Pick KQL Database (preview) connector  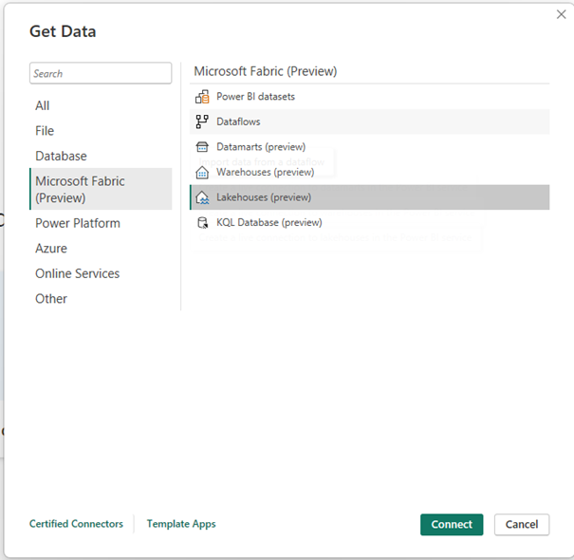tap(369, 223)
